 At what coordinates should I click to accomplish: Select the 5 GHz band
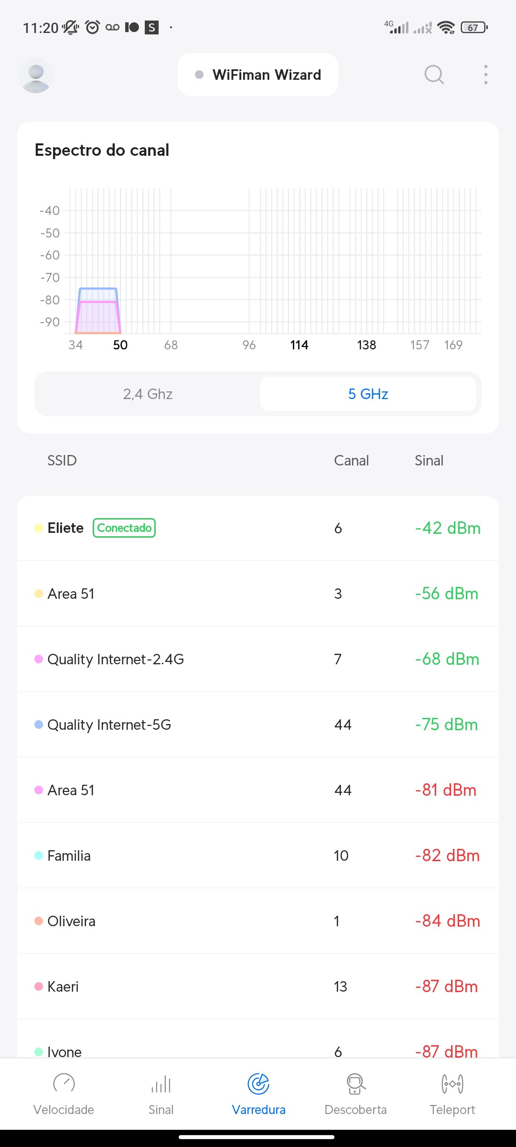(x=368, y=394)
